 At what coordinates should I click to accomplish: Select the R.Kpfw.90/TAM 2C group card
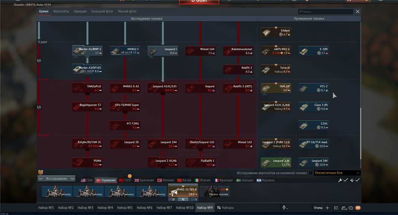(87, 144)
